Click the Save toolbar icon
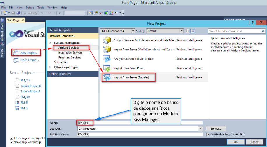The height and width of the screenshot is (147, 267). pyautogui.click(x=13, y=13)
